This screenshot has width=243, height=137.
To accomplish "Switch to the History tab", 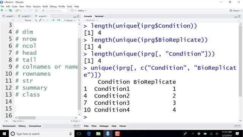I will (22, 126).
